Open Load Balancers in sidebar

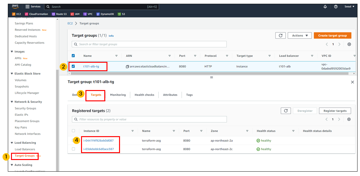[x=25, y=149]
